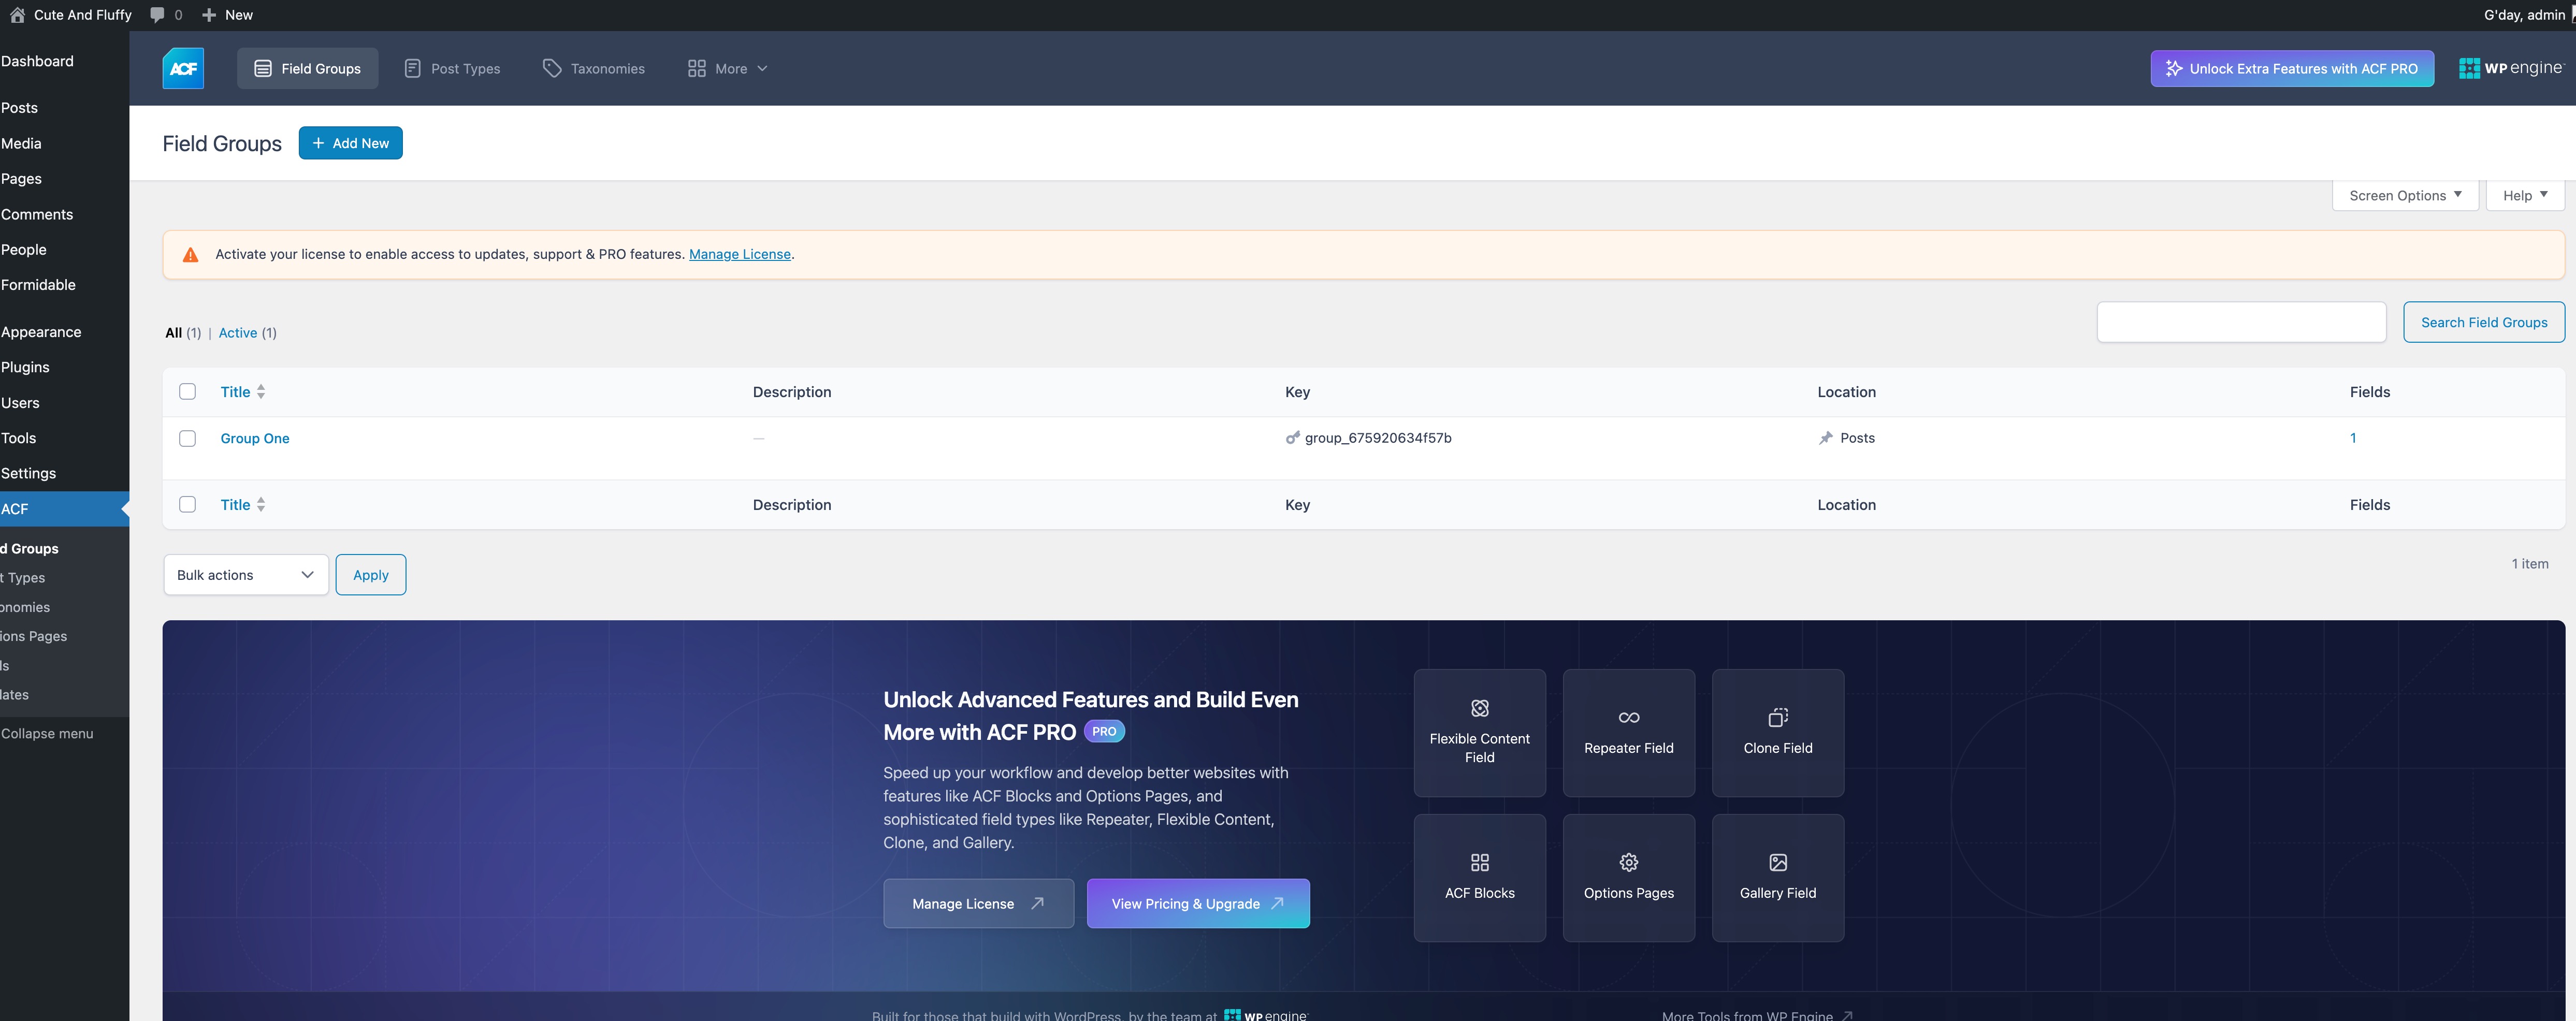Click the PRO badge next to ACF PRO heading
Image resolution: width=2576 pixels, height=1021 pixels.
tap(1104, 731)
